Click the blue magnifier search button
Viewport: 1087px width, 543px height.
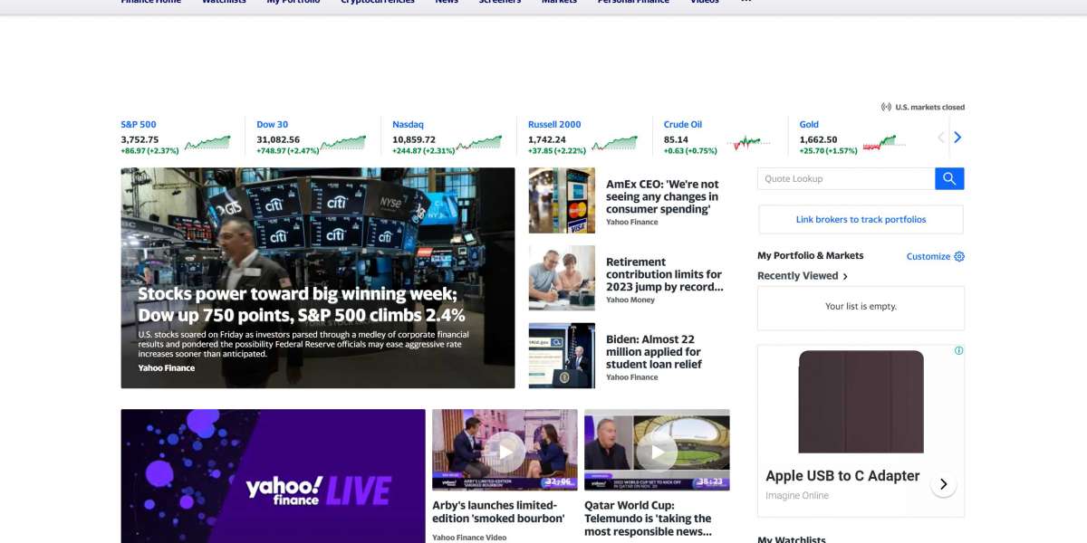(x=949, y=179)
